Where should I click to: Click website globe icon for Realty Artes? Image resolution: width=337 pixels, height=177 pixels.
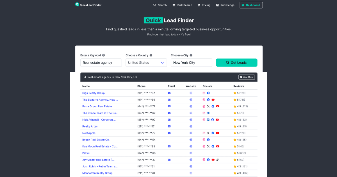191,126
